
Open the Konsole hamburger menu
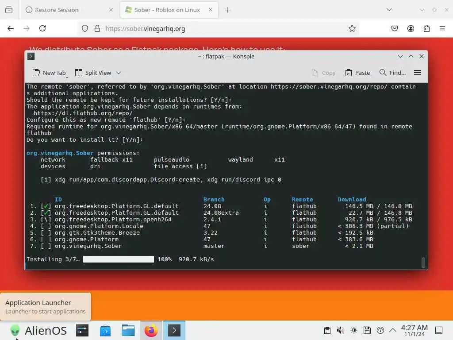[x=418, y=73]
